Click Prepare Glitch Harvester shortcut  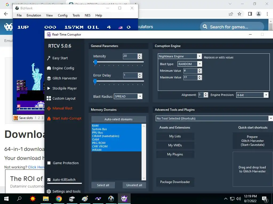(x=252, y=141)
